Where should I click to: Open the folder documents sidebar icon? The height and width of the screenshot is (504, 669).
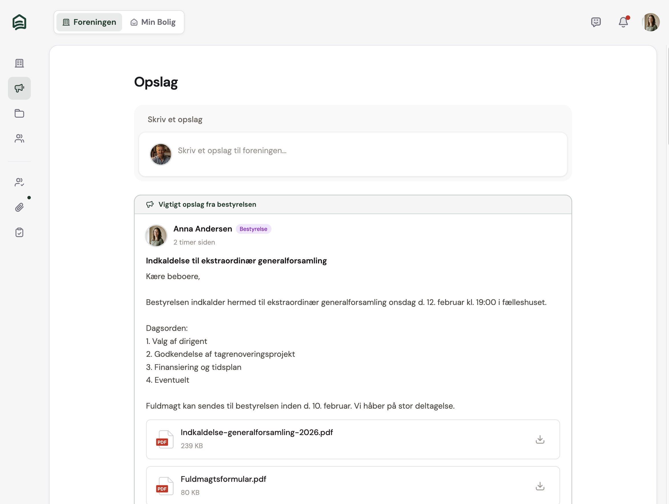[19, 113]
